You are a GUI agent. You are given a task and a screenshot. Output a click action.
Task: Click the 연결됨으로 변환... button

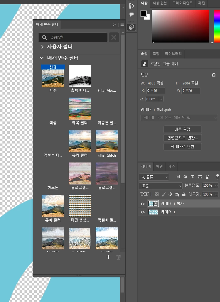click(182, 138)
